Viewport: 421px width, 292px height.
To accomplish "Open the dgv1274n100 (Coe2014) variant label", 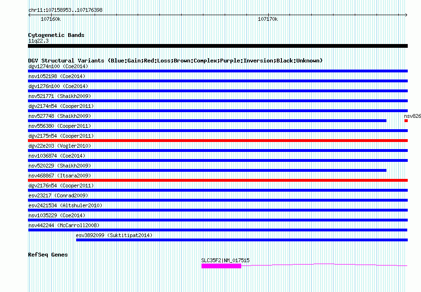I will (58, 66).
